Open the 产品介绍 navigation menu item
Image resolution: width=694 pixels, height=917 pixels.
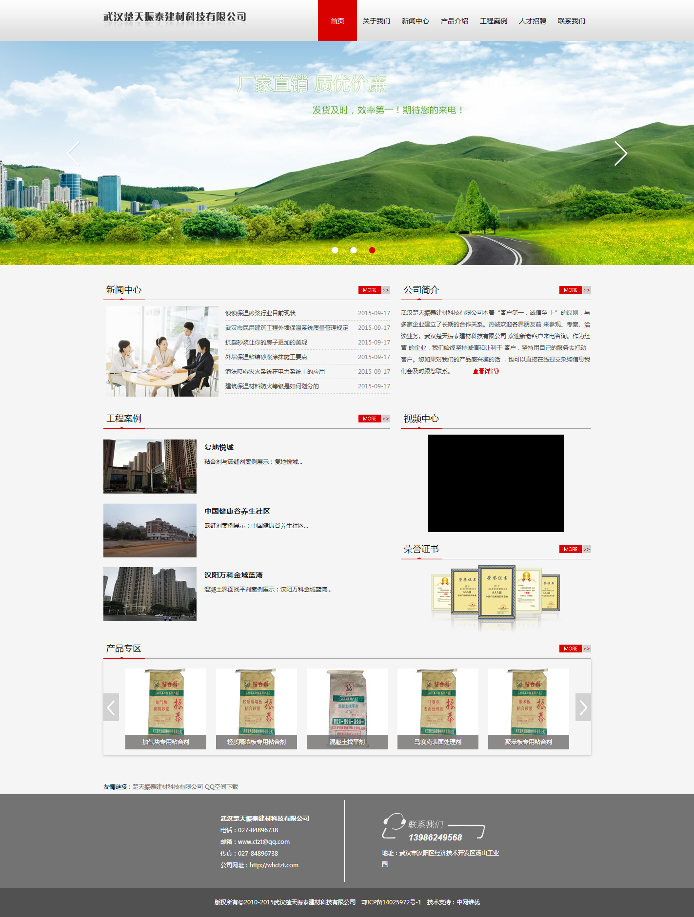pos(454,21)
